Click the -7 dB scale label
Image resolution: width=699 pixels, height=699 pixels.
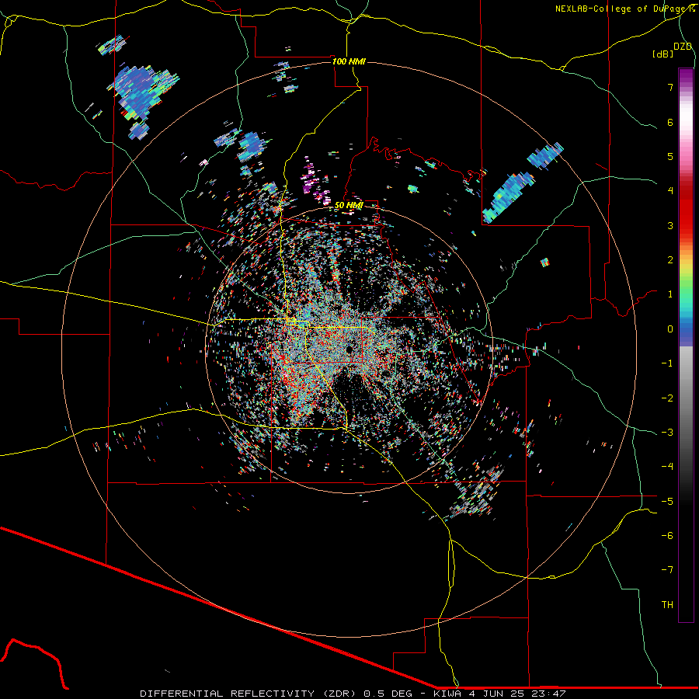click(667, 570)
